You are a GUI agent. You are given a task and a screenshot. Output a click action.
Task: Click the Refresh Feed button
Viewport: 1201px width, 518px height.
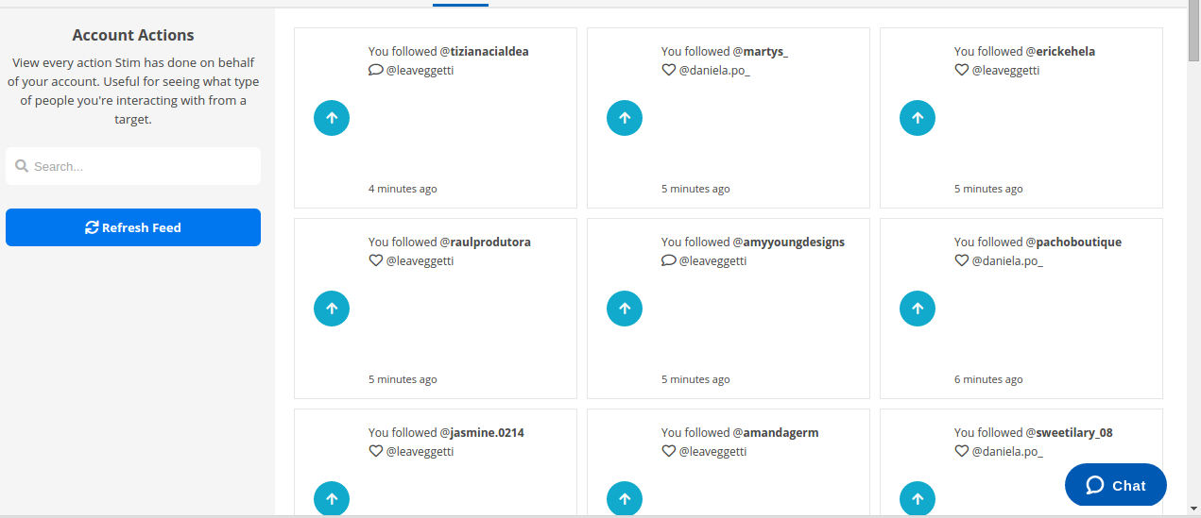tap(133, 227)
